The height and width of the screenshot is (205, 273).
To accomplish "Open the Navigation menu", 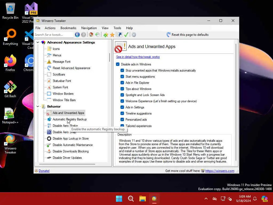I will click(89, 28).
